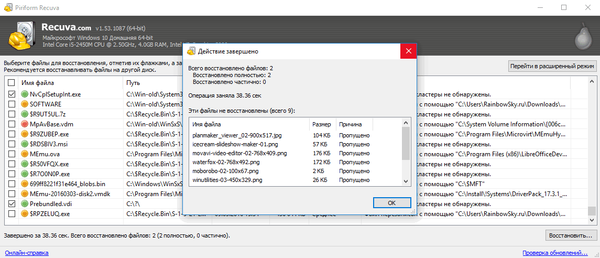Select winutilities-03-450x329.png in the dialog list

pyautogui.click(x=227, y=179)
